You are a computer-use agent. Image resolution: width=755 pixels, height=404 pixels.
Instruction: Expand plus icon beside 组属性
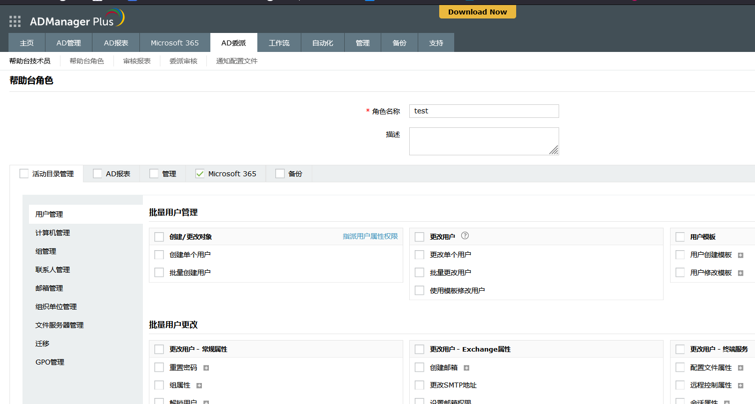tap(199, 386)
